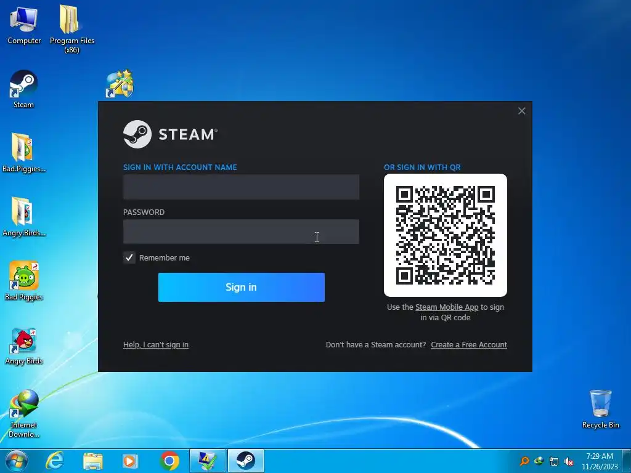This screenshot has height=473, width=631.
Task: Click the muted volume tray icon
Action: [x=569, y=461]
